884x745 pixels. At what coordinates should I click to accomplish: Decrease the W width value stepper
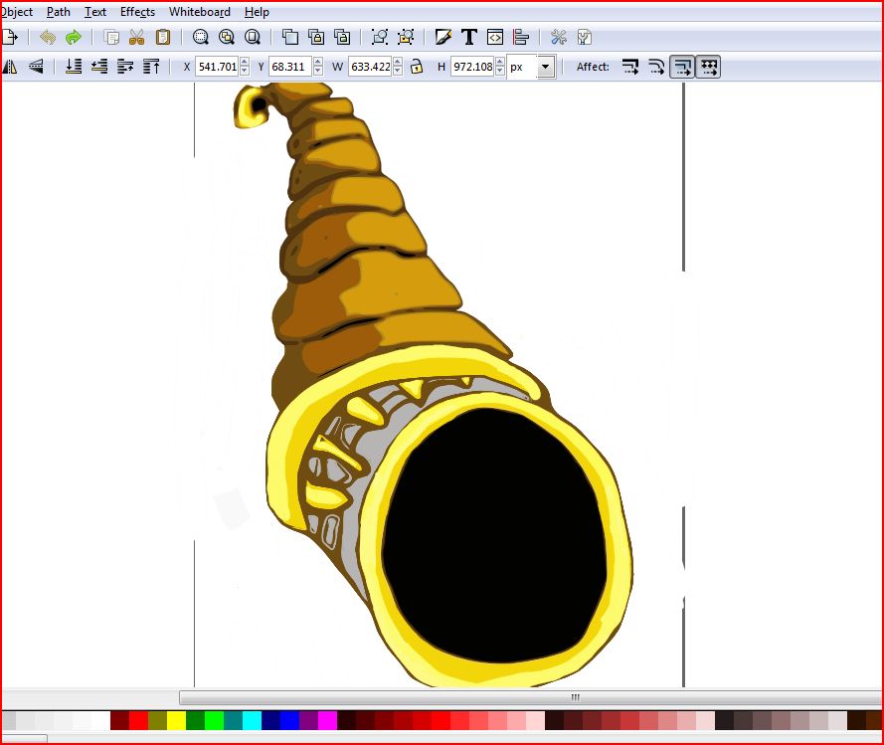tap(398, 72)
